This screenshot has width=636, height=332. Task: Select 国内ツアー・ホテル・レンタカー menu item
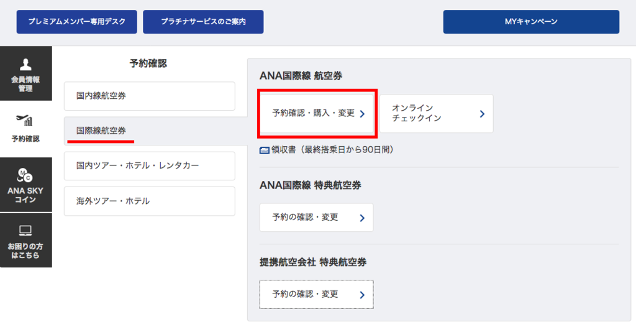(150, 166)
